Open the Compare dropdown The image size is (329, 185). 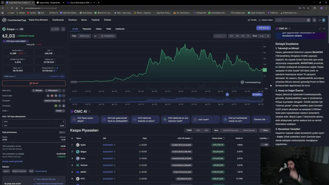[220, 36]
